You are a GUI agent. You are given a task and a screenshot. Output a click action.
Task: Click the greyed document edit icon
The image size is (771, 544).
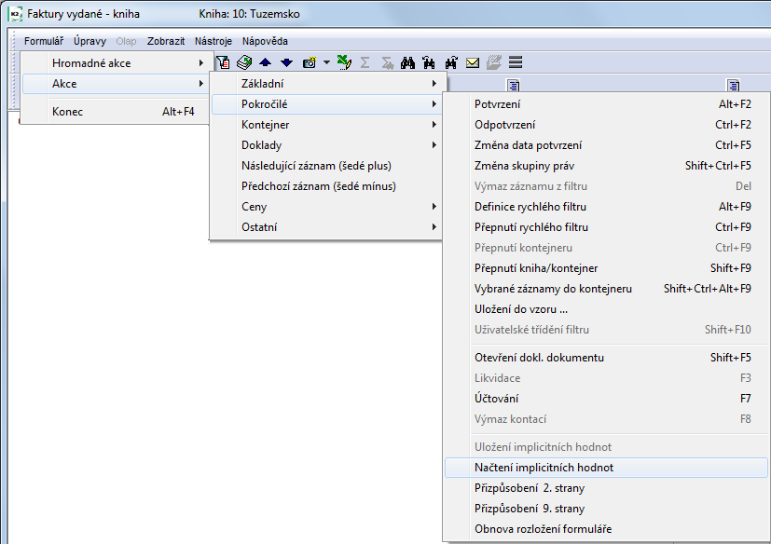(x=494, y=62)
